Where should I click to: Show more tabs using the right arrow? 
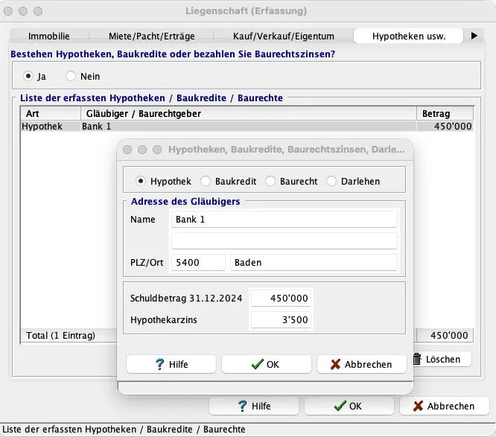coord(474,35)
